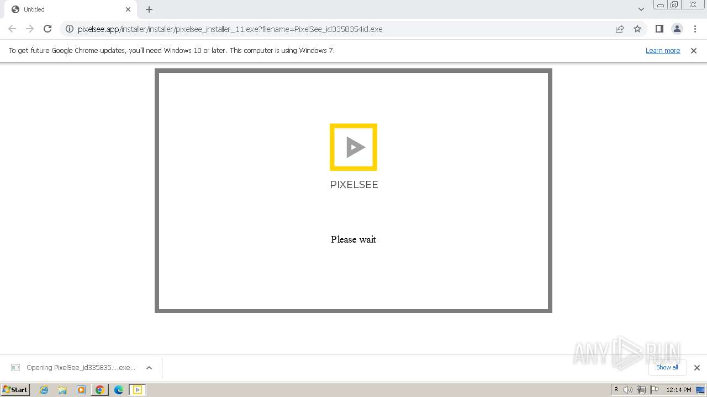Close the downloads bar
This screenshot has height=397, width=707.
coord(697,368)
